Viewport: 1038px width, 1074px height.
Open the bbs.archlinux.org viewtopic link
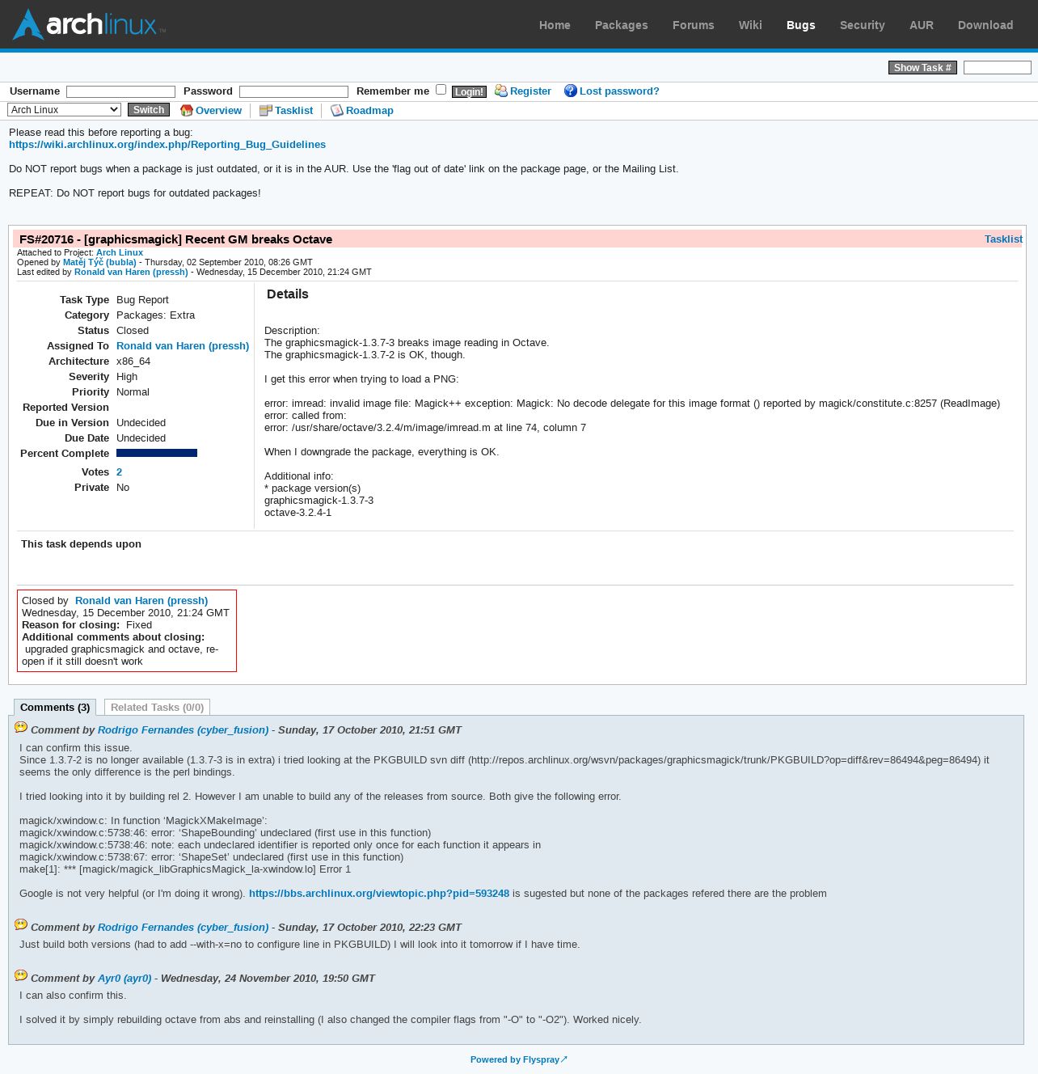tap(379, 894)
